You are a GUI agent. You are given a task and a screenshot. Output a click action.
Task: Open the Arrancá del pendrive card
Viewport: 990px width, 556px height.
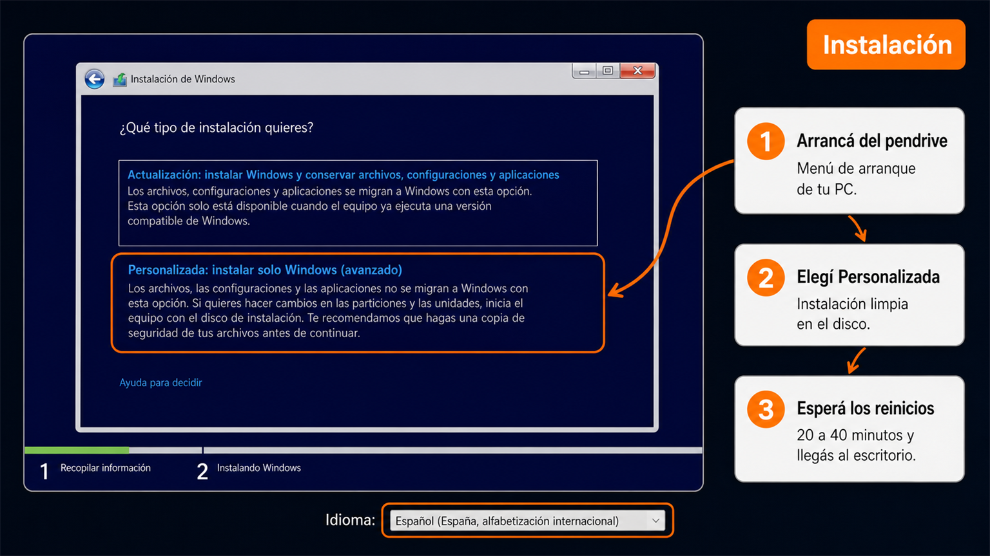point(849,161)
